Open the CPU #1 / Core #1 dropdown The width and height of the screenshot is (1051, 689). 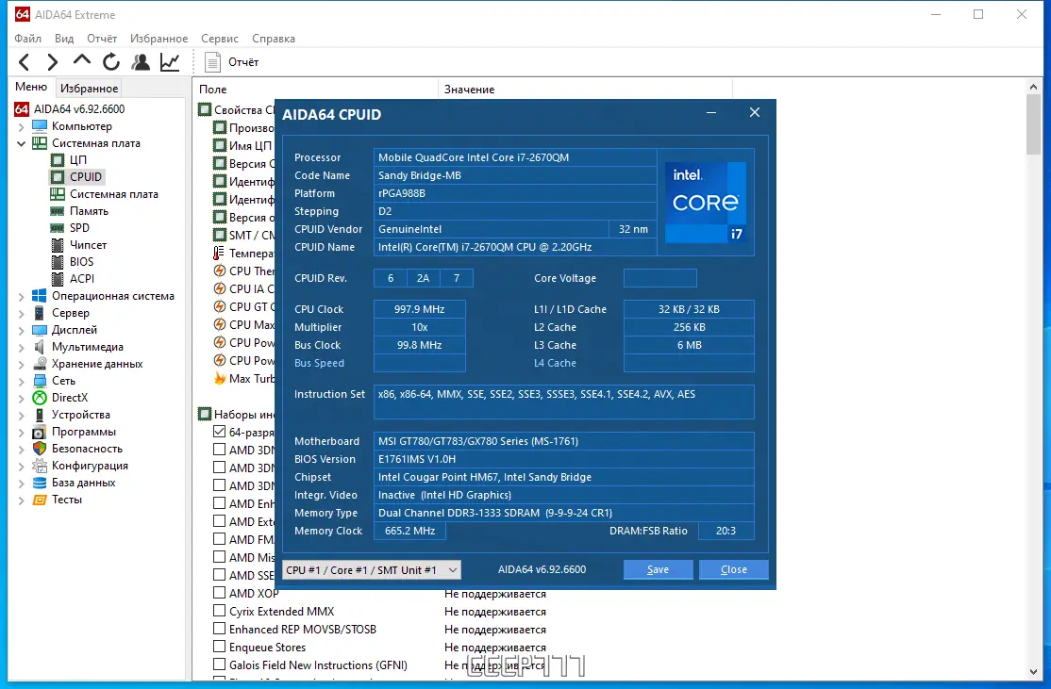tap(372, 570)
